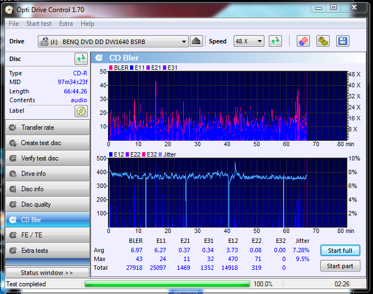Click the elapsed time 02:26
This screenshot has height=294, width=373.
(x=342, y=284)
